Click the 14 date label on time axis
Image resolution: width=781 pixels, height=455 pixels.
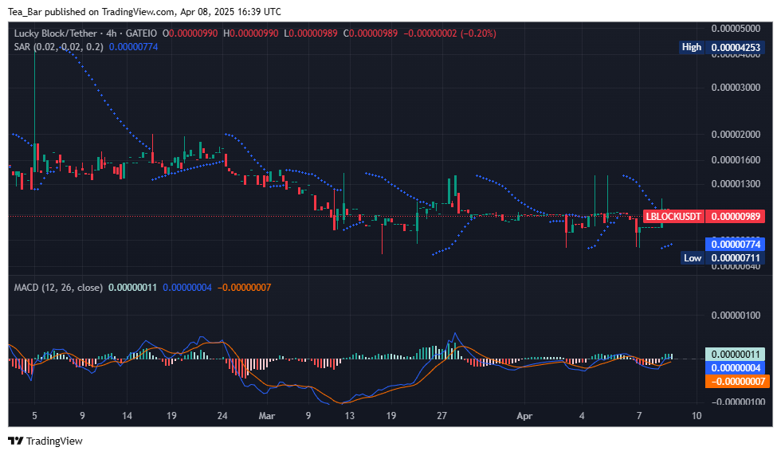point(127,416)
